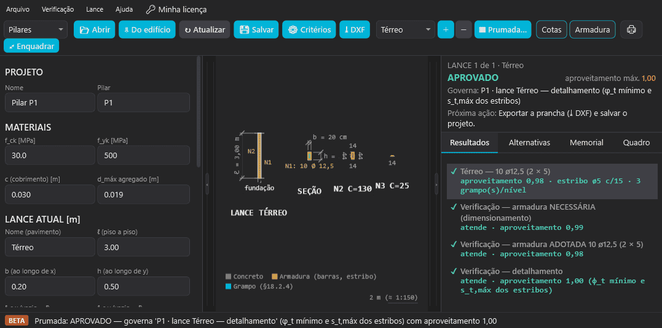Image resolution: width=662 pixels, height=328 pixels.
Task: Open Critérios settings button
Action: pos(309,29)
